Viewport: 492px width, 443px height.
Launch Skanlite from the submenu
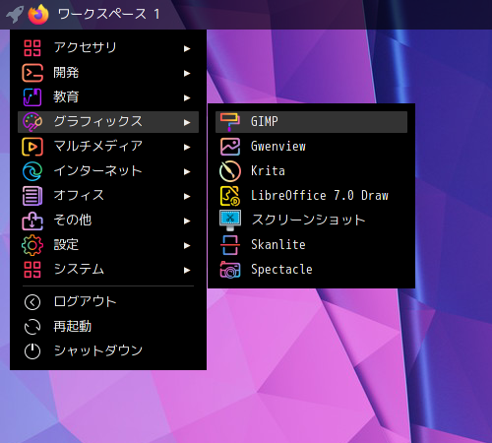click(x=311, y=245)
